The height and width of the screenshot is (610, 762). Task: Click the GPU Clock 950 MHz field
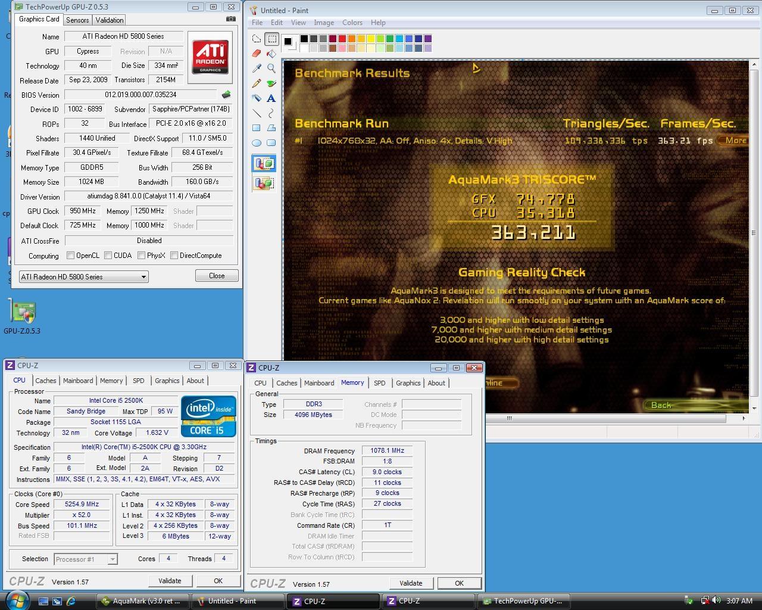coord(82,211)
